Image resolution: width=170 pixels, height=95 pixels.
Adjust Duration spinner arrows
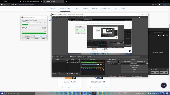119,64
